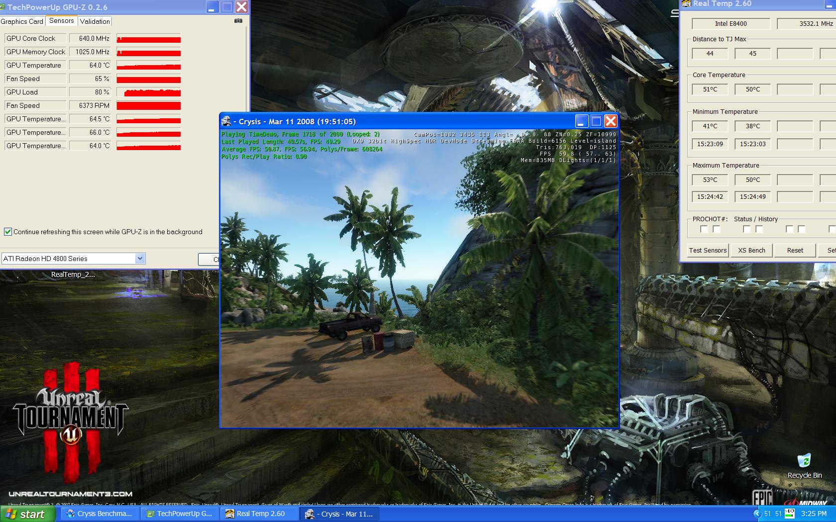Click the 15:23:09 minimum time field
Image resolution: width=836 pixels, height=522 pixels.
click(710, 144)
